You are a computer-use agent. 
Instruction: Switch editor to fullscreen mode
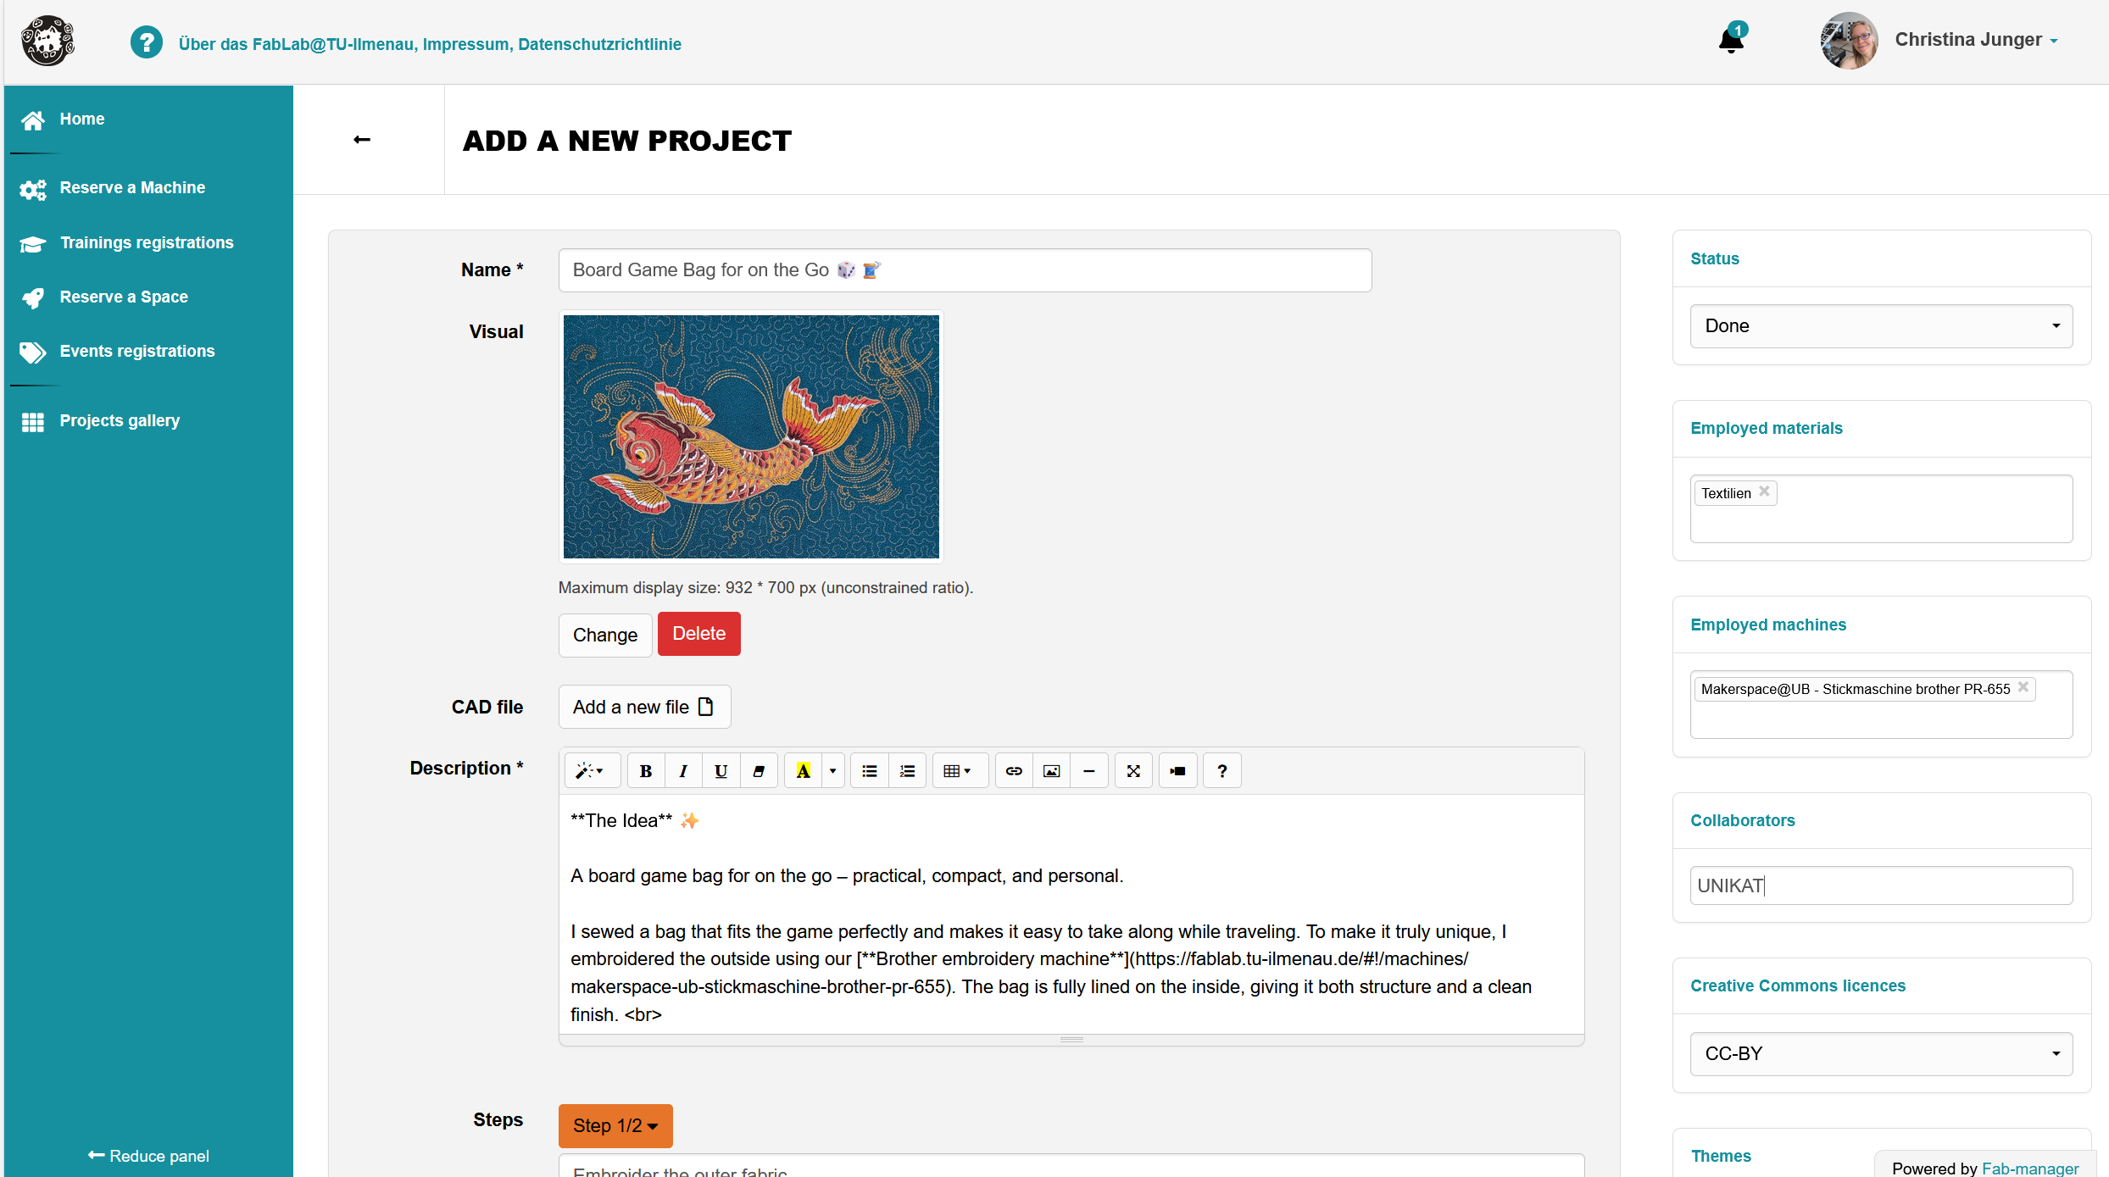pos(1133,771)
